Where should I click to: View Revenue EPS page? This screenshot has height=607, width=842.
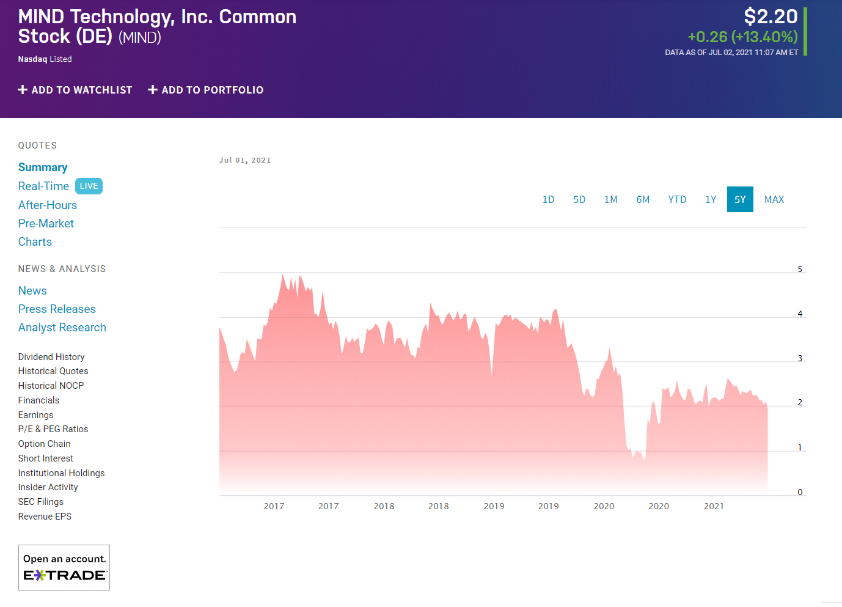(45, 517)
